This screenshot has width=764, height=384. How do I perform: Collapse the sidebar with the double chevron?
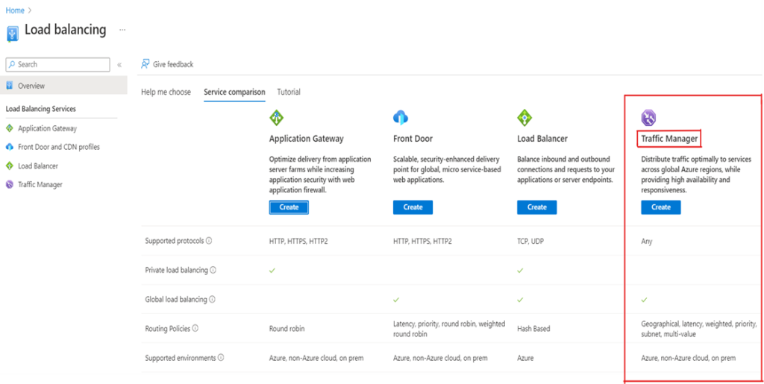[x=119, y=65]
